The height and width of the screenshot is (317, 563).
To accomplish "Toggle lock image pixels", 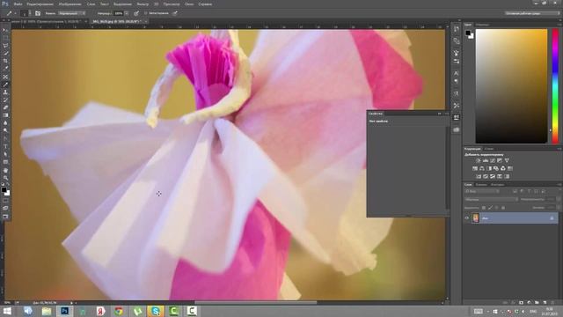I will (490, 208).
